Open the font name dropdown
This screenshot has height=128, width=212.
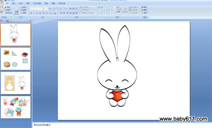coord(36,8)
